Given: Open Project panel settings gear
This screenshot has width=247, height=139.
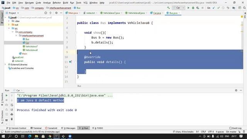Looking at the screenshot, I should tap(56, 13).
